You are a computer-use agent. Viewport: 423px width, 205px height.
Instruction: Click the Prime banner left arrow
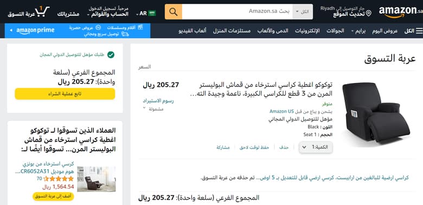[x=11, y=30]
